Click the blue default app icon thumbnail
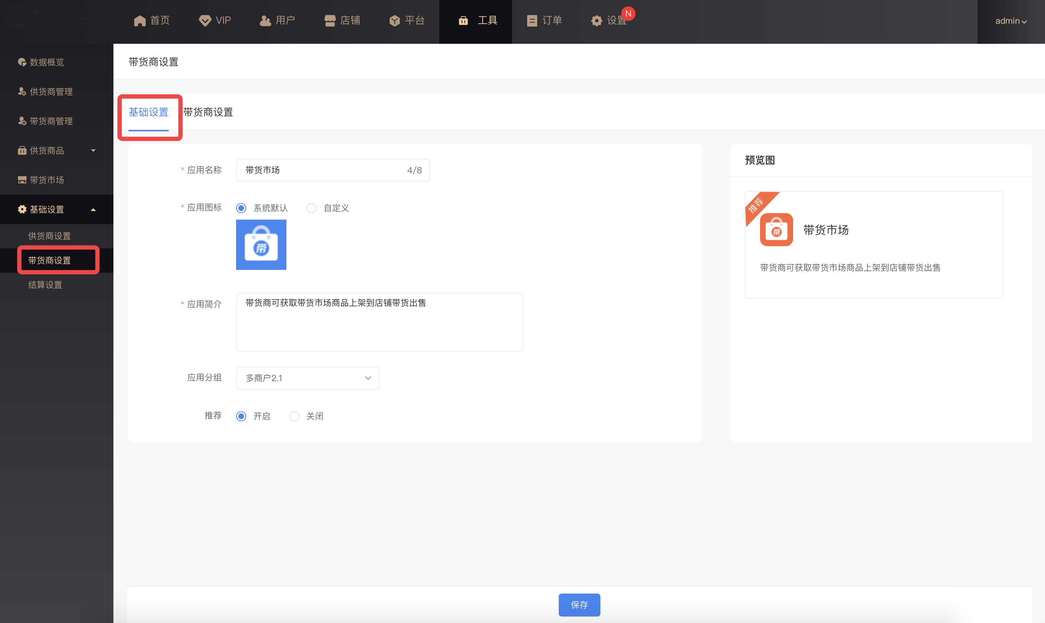The image size is (1045, 623). pos(261,245)
